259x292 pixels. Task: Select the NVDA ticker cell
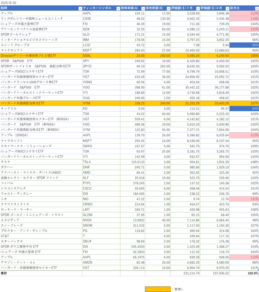pos(101,220)
